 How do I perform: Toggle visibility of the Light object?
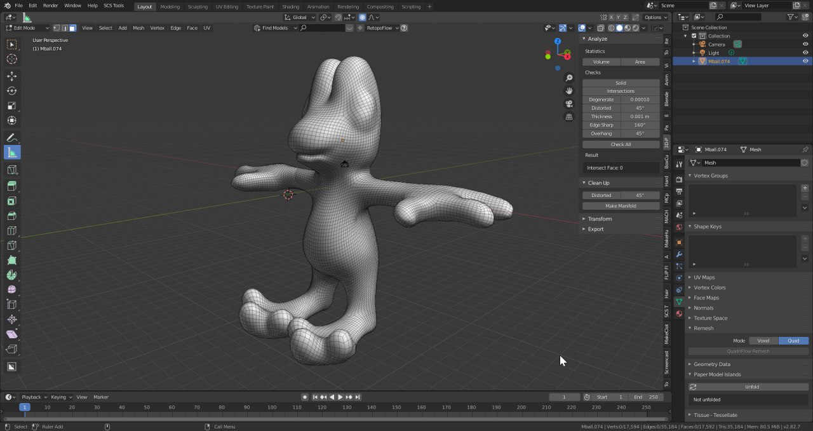(x=805, y=53)
